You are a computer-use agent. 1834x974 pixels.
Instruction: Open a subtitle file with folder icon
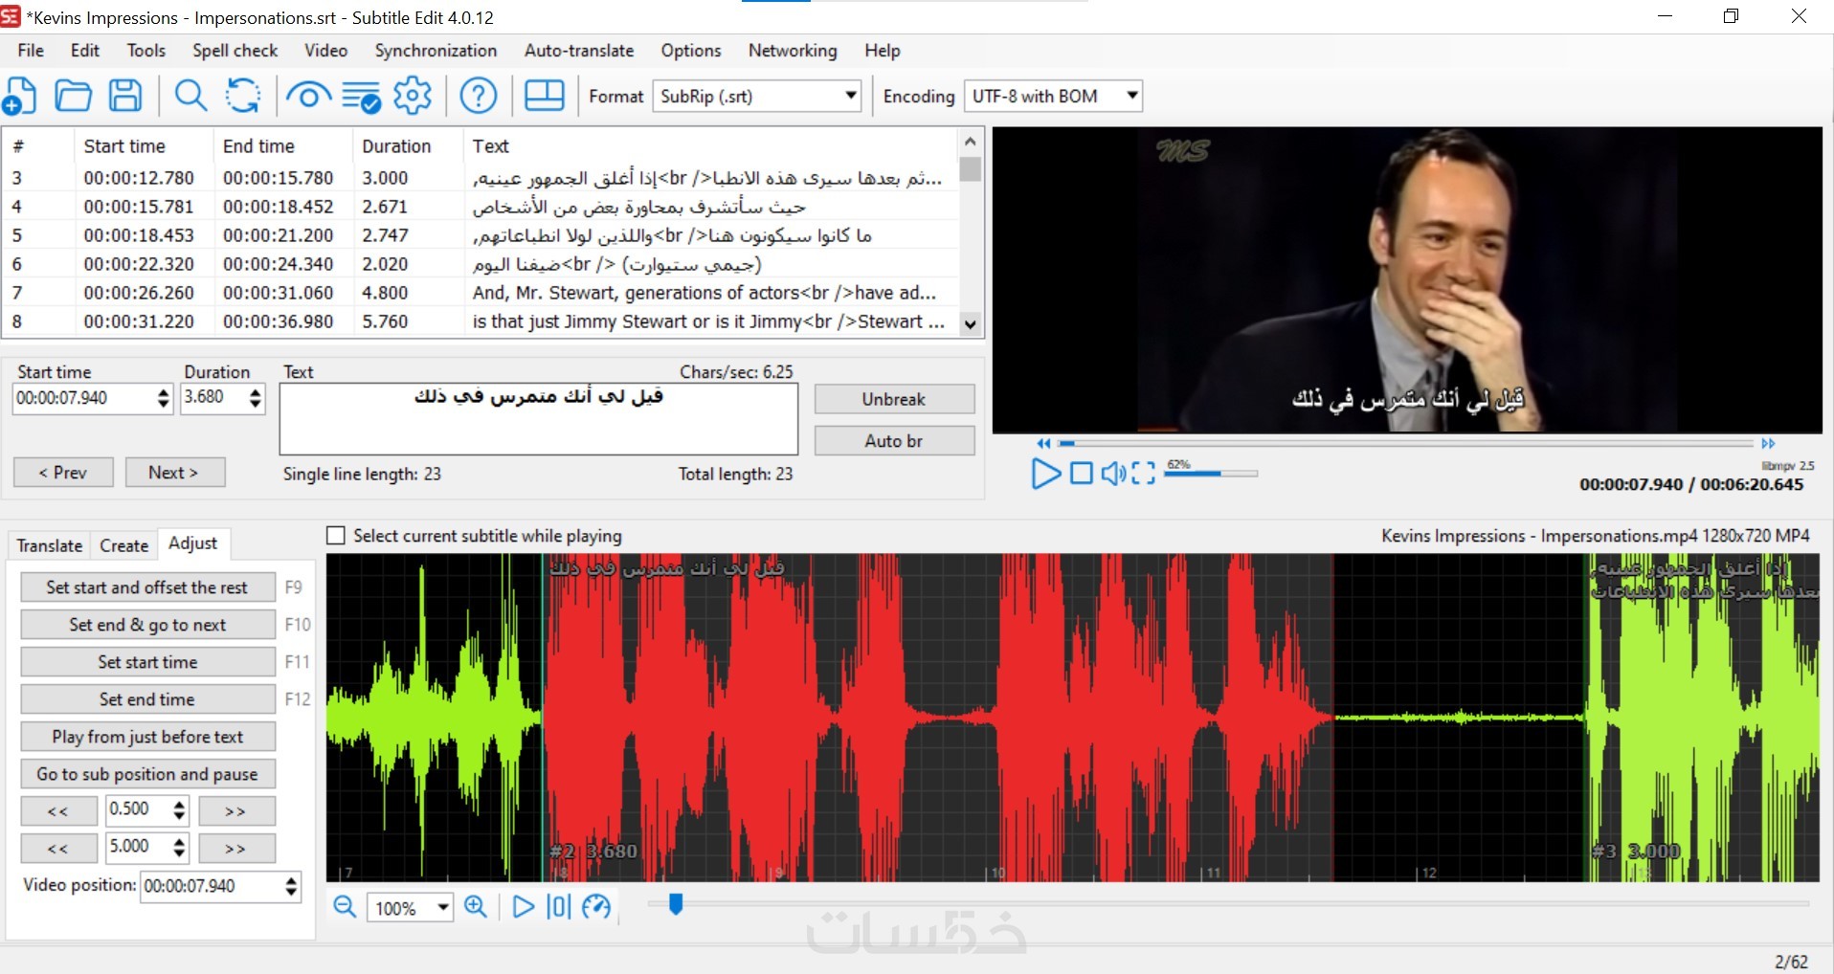[73, 96]
